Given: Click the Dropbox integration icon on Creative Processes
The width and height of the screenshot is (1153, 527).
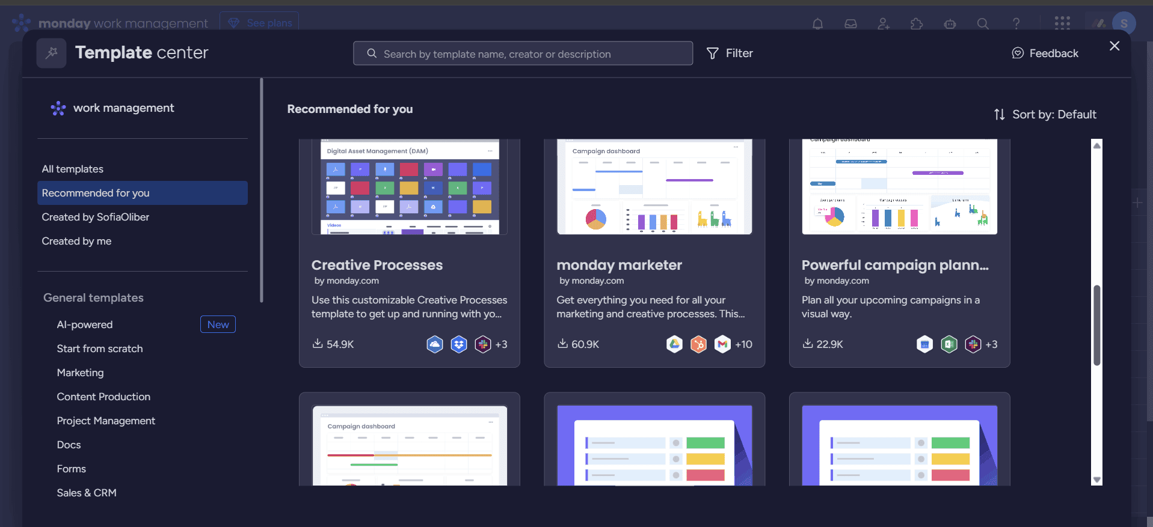Looking at the screenshot, I should point(459,344).
